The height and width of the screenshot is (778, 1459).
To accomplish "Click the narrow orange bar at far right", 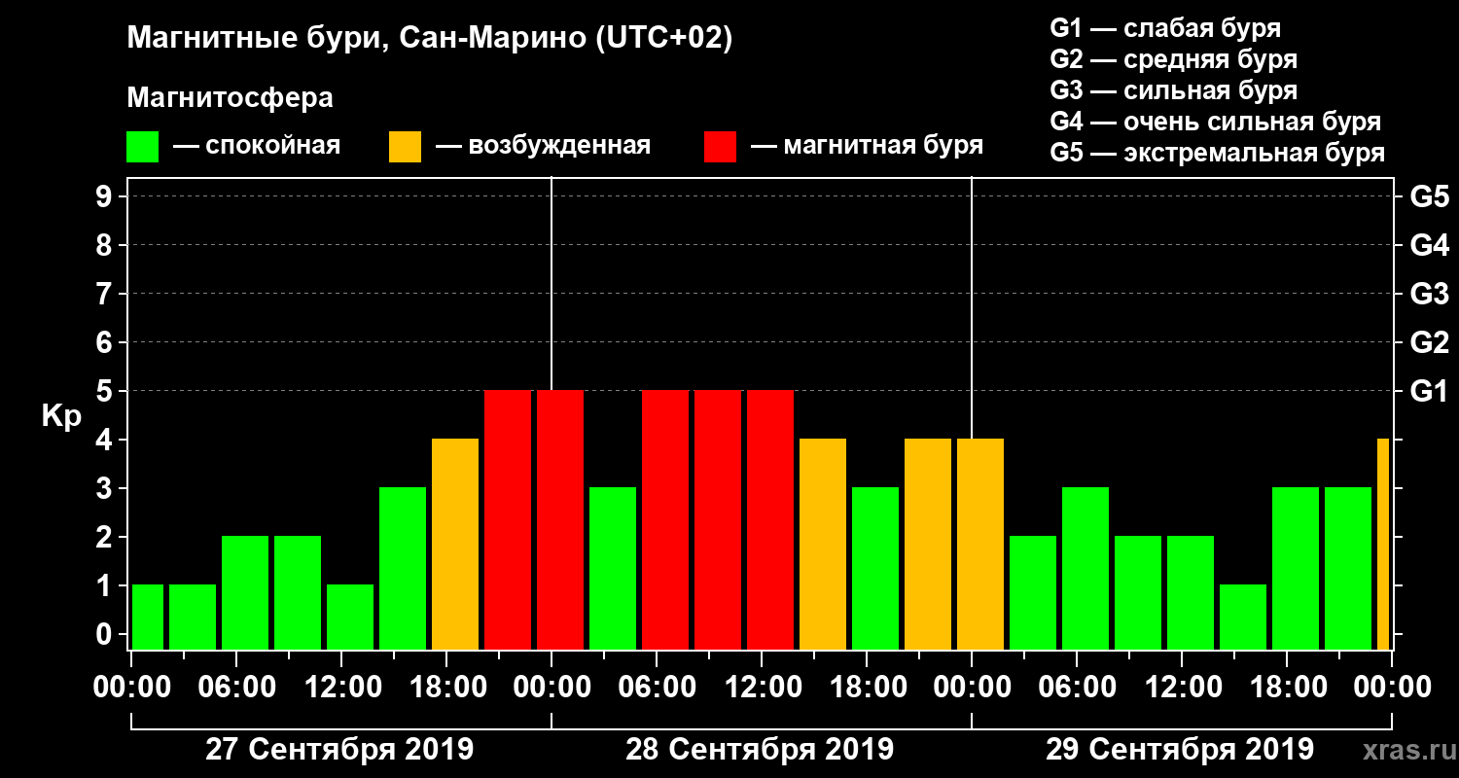I will 1383,545.
